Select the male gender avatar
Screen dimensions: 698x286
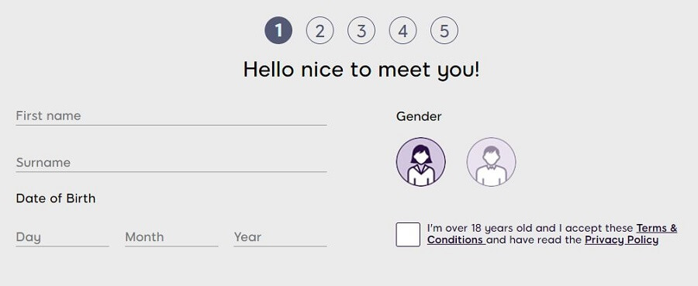491,162
